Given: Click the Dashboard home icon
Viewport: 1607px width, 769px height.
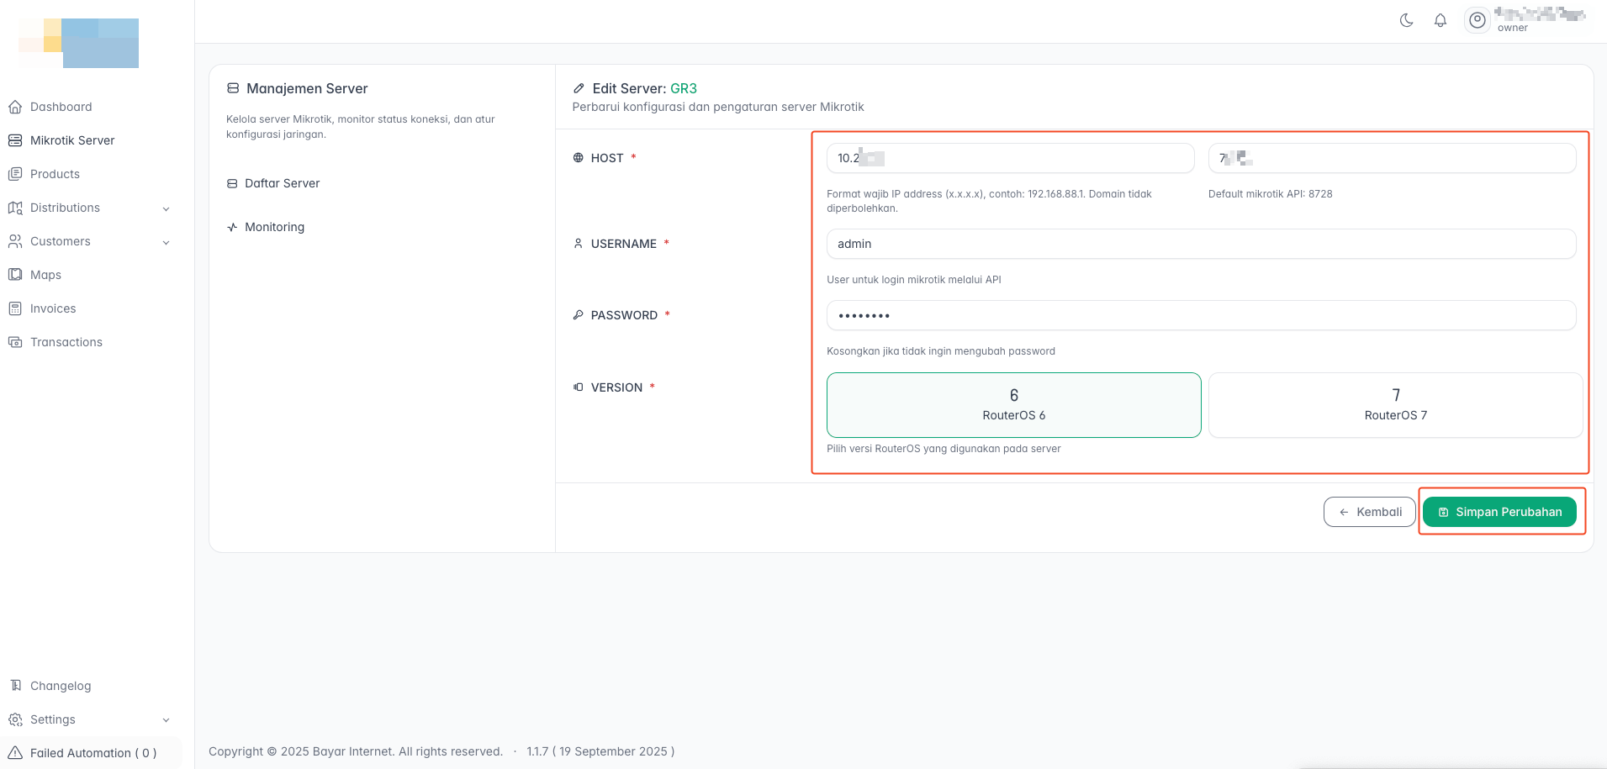Looking at the screenshot, I should (x=15, y=107).
